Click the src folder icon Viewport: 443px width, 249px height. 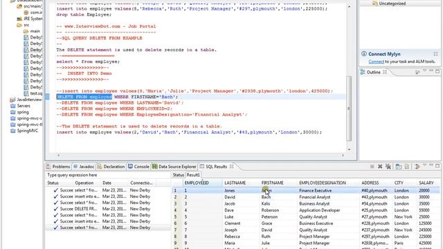click(19, 25)
